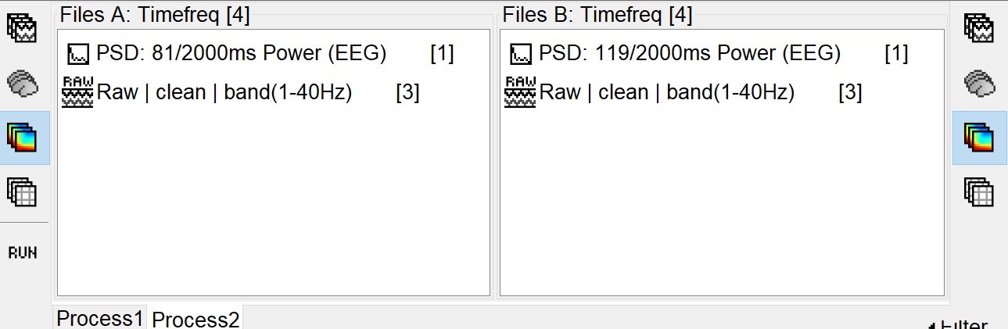Screen dimensions: 1008x329
Task: Select left 'Process sources' brain icon
Action: pyautogui.click(x=23, y=83)
